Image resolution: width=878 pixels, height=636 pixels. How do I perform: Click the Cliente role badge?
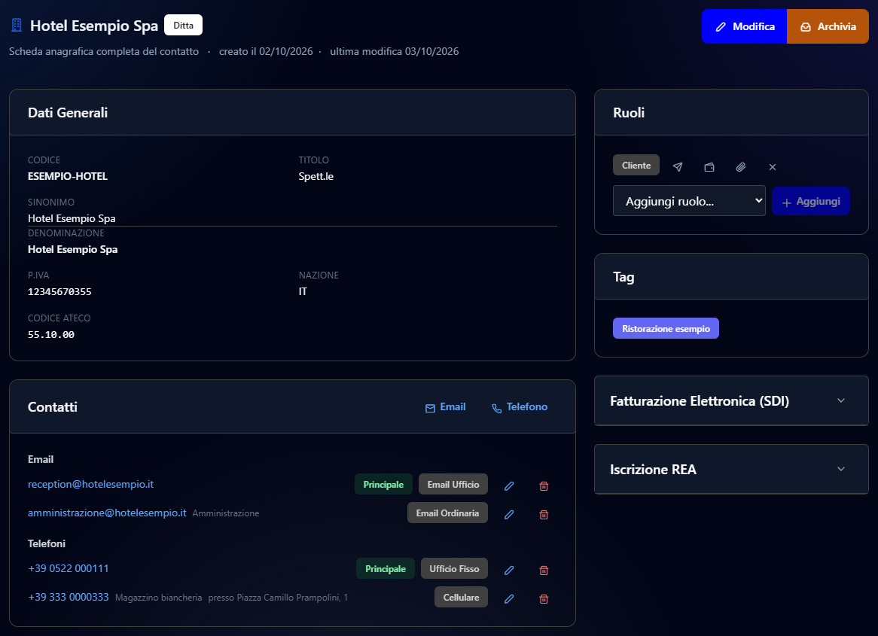(x=636, y=165)
